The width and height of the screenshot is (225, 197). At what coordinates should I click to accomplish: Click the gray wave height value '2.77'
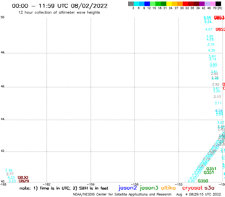(10, 174)
